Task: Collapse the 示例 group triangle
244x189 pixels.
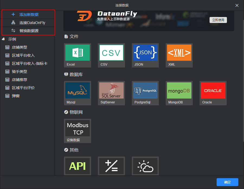Action: click(x=3, y=39)
